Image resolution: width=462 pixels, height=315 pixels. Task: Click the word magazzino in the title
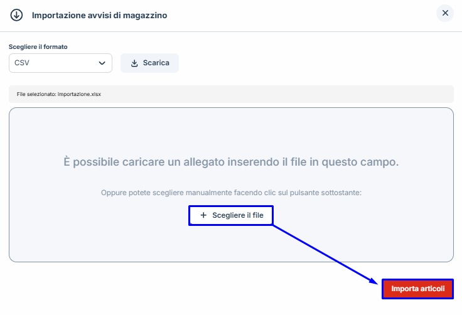coord(146,14)
